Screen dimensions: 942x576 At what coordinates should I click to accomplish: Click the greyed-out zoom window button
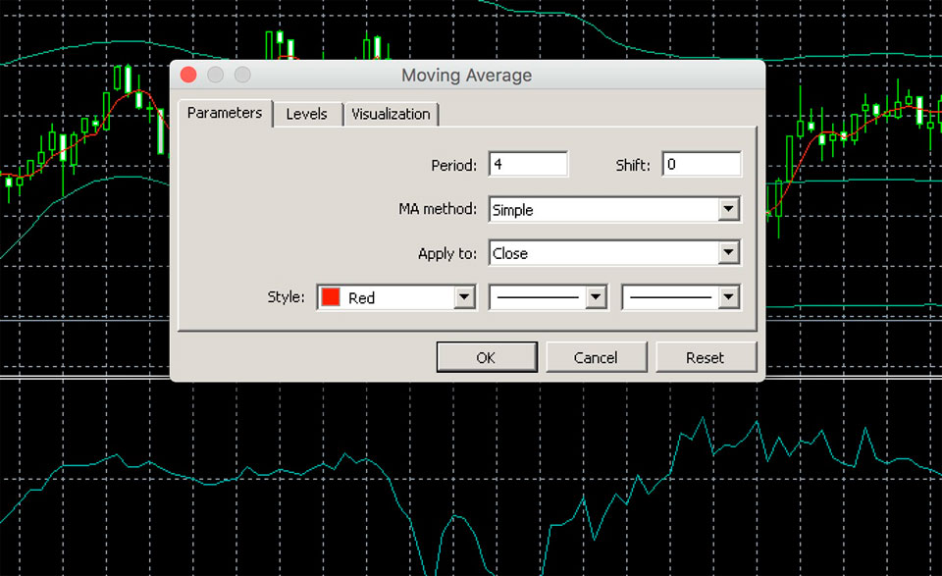tap(241, 76)
